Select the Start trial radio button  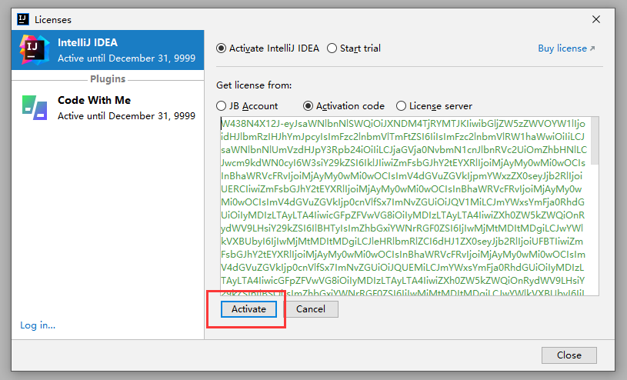(x=354, y=48)
